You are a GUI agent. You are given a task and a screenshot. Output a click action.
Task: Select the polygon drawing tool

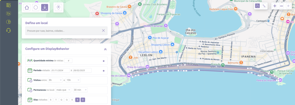click(x=45, y=7)
